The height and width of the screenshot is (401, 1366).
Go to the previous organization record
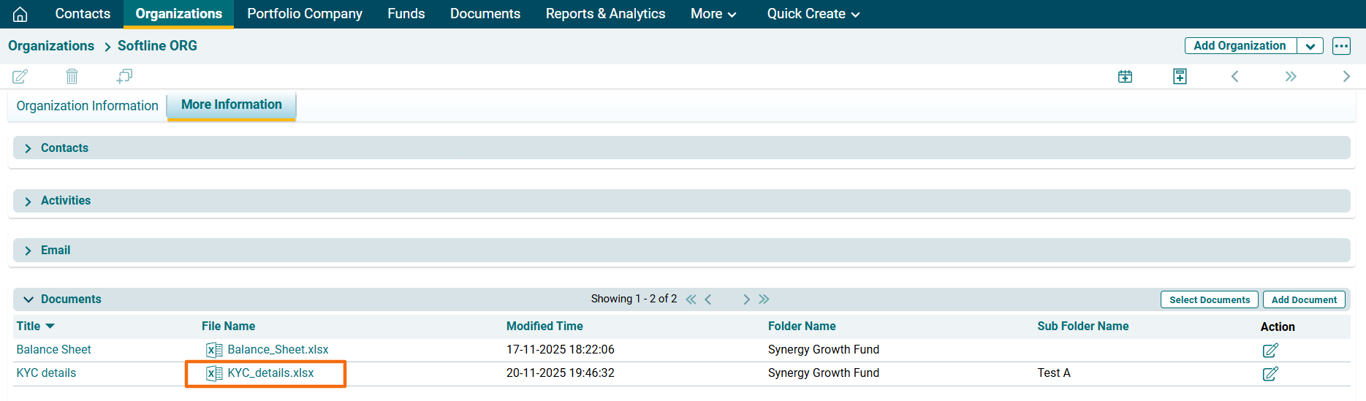click(x=1234, y=77)
